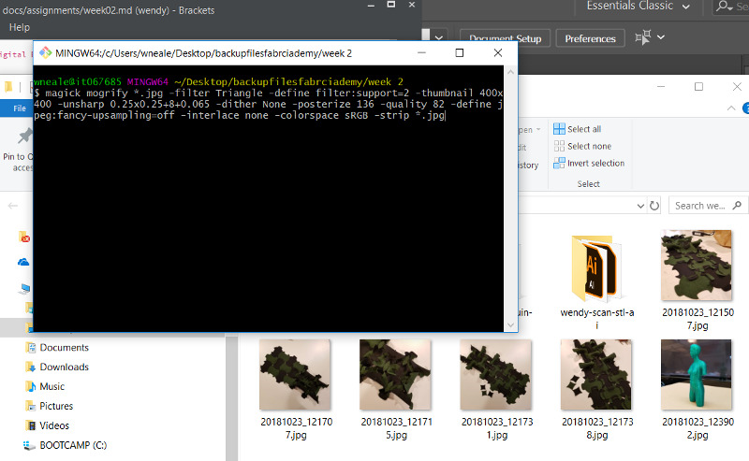Select all files in File Explorer
The height and width of the screenshot is (461, 749).
coord(578,129)
